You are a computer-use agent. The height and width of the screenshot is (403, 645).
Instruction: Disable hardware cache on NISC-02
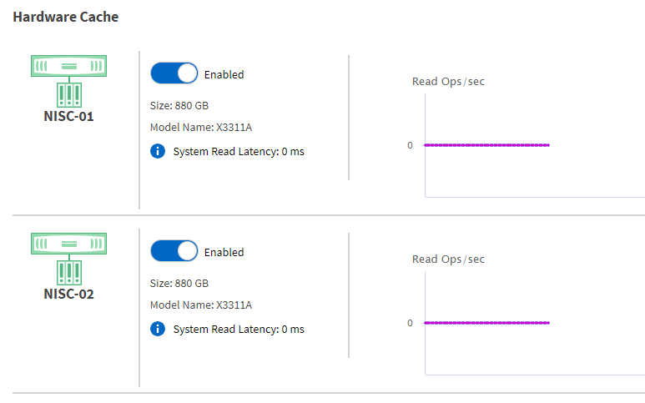(x=174, y=251)
